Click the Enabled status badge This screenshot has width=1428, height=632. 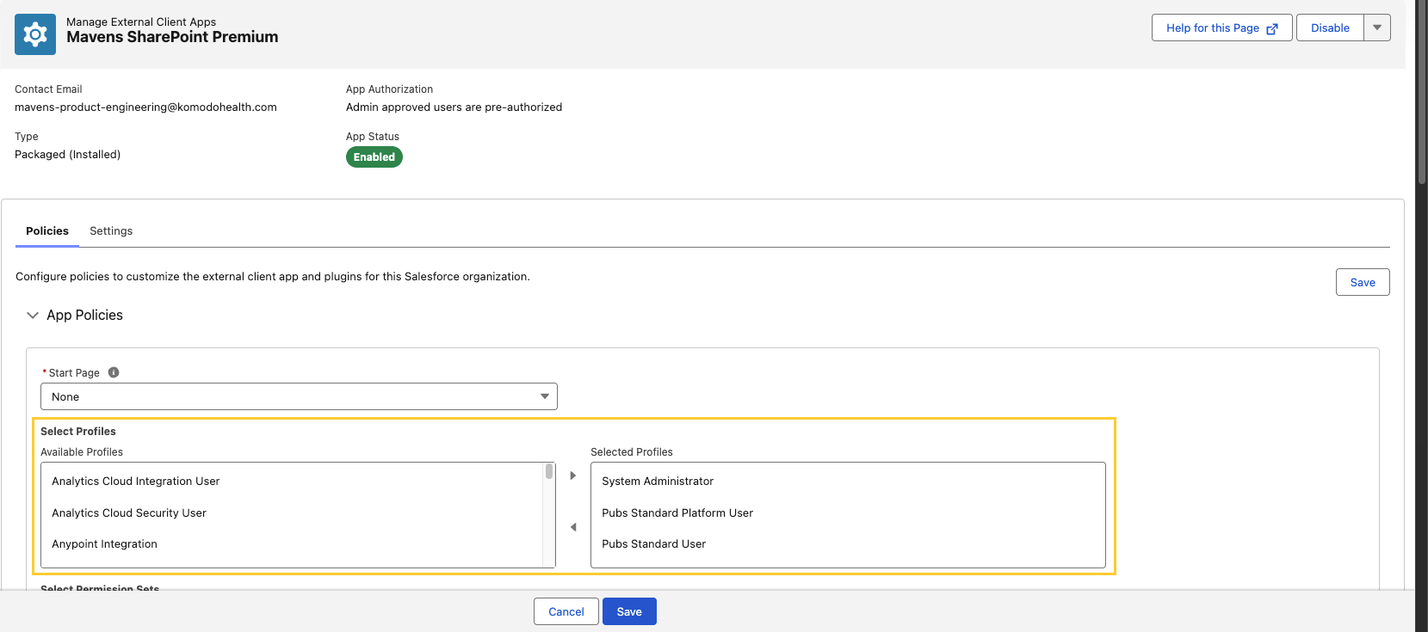coord(374,157)
